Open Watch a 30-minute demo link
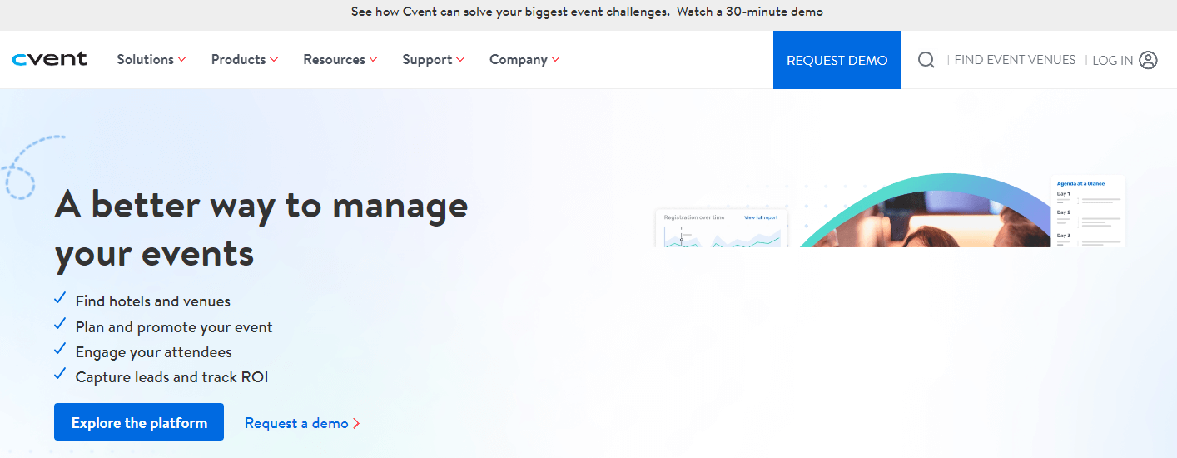 coord(750,12)
